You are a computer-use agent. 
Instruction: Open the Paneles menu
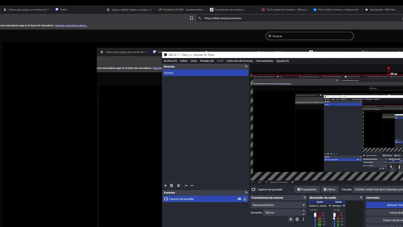pos(207,61)
